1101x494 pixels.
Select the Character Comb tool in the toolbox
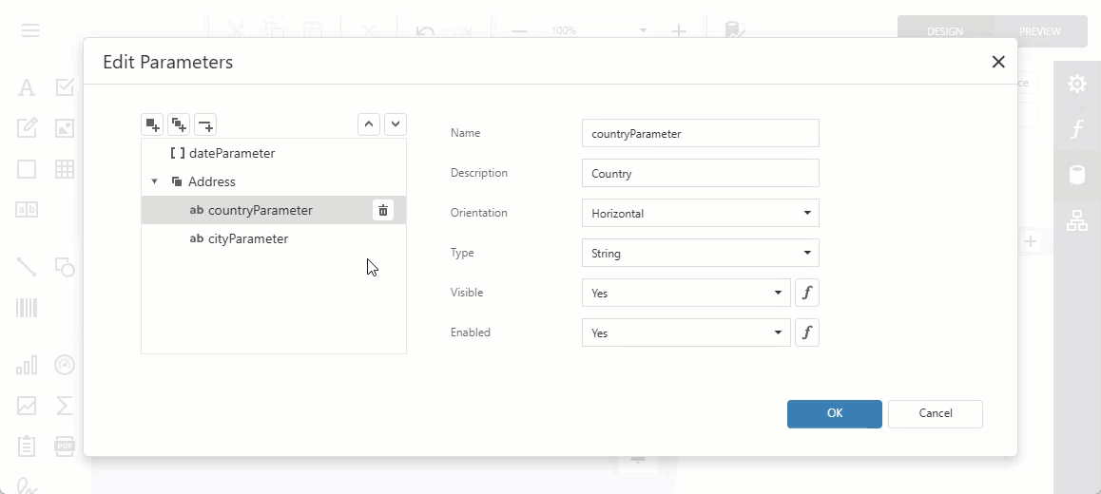click(x=27, y=210)
